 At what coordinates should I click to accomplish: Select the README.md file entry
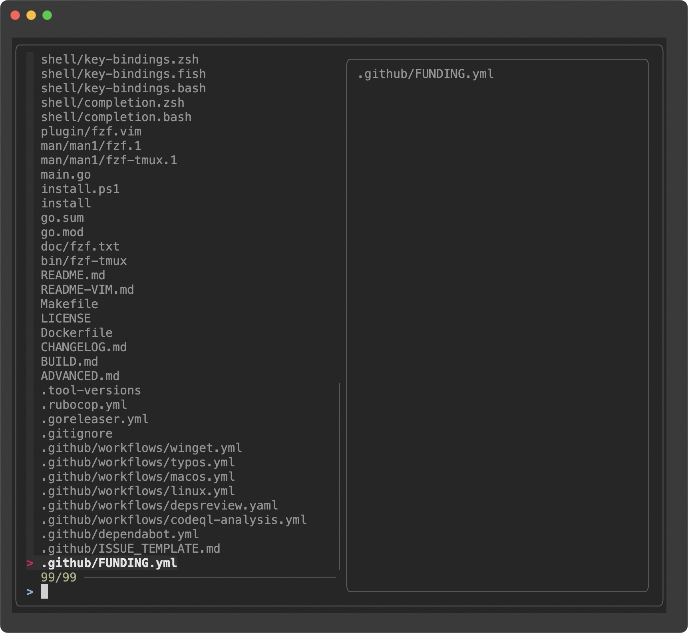pyautogui.click(x=73, y=275)
